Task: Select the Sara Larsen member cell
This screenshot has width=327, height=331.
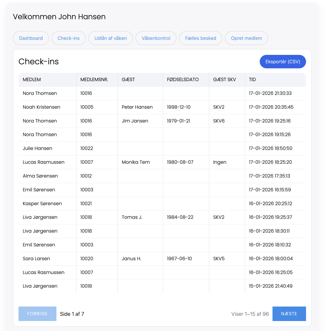Action: (36, 258)
